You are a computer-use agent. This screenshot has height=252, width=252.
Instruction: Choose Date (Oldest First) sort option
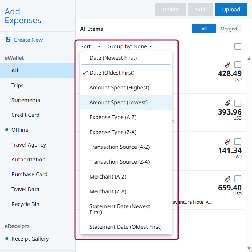pos(126,73)
